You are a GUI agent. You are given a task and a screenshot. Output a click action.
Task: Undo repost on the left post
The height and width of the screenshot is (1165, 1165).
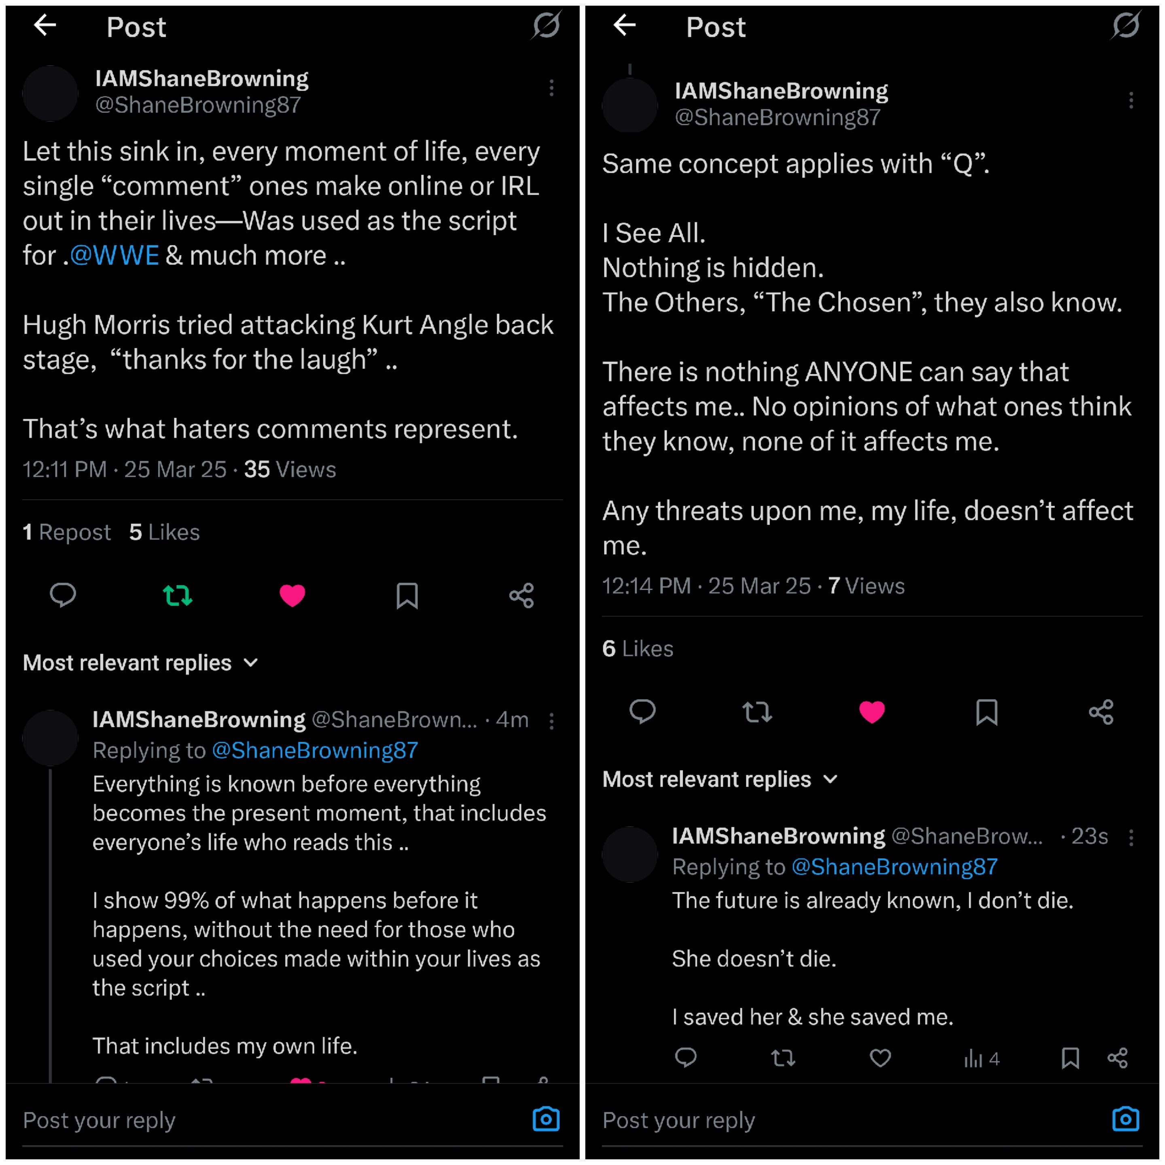click(177, 595)
